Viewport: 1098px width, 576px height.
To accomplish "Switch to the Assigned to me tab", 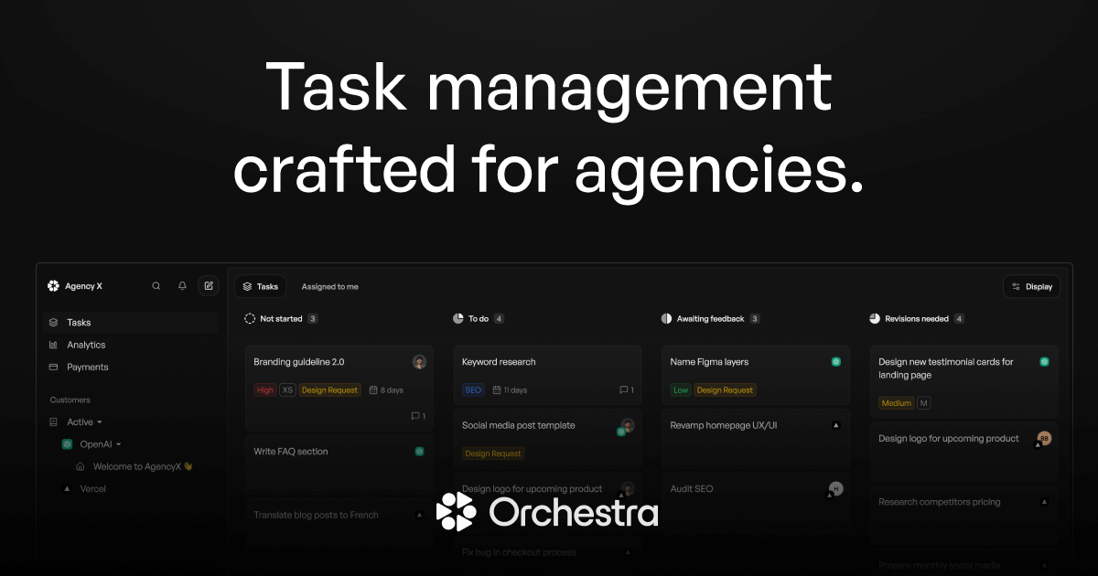I will [x=328, y=285].
